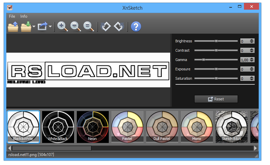
Task: Click the effects scrollbar right arrow
Action: tap(255, 148)
